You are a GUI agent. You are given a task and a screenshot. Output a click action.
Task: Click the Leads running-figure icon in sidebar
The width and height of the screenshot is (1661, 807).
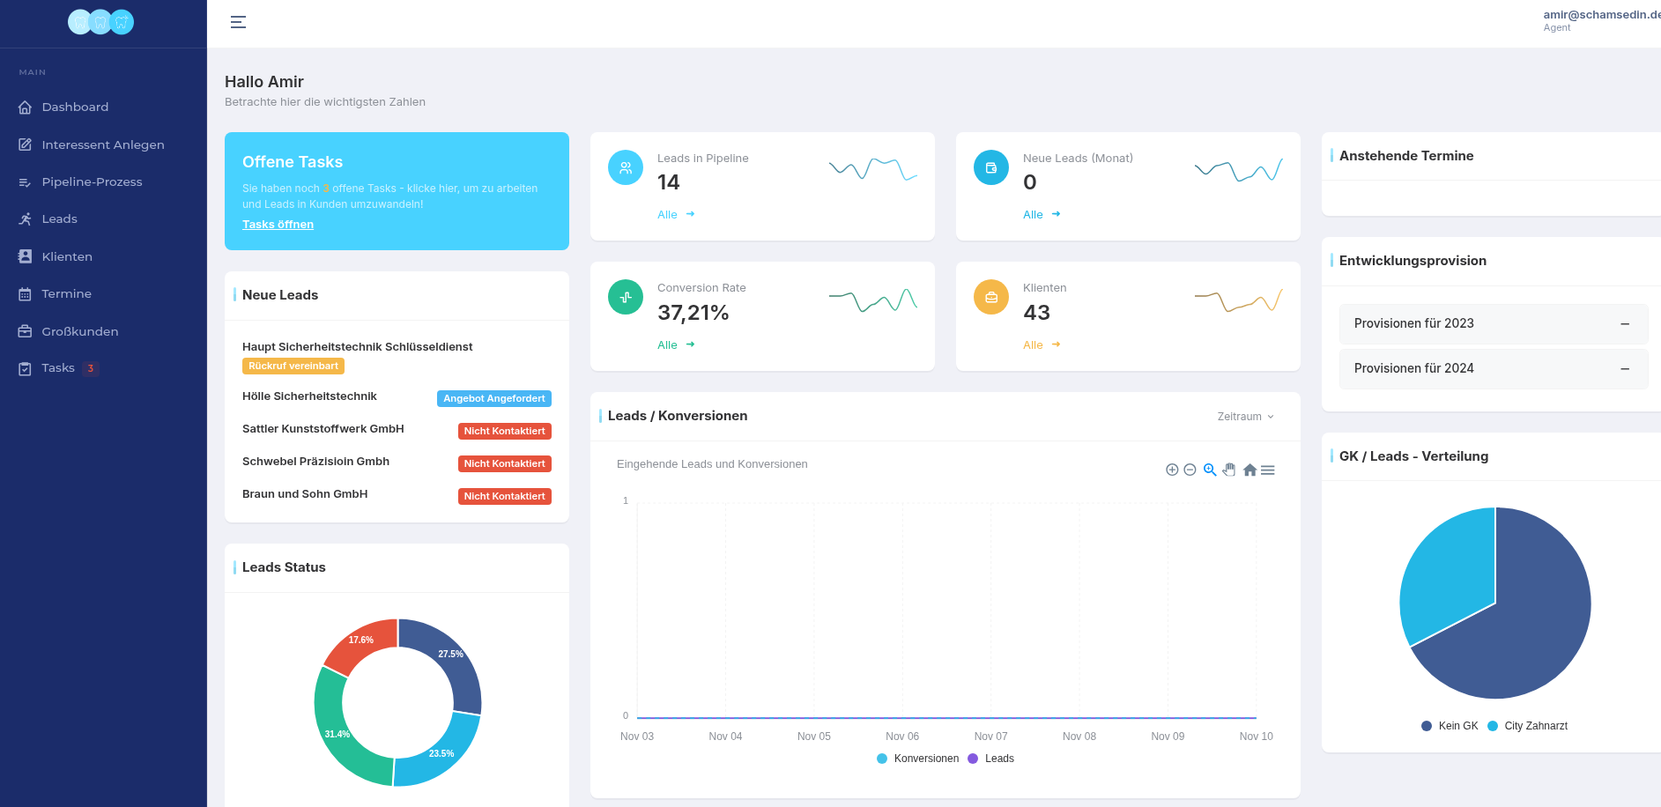tap(26, 218)
